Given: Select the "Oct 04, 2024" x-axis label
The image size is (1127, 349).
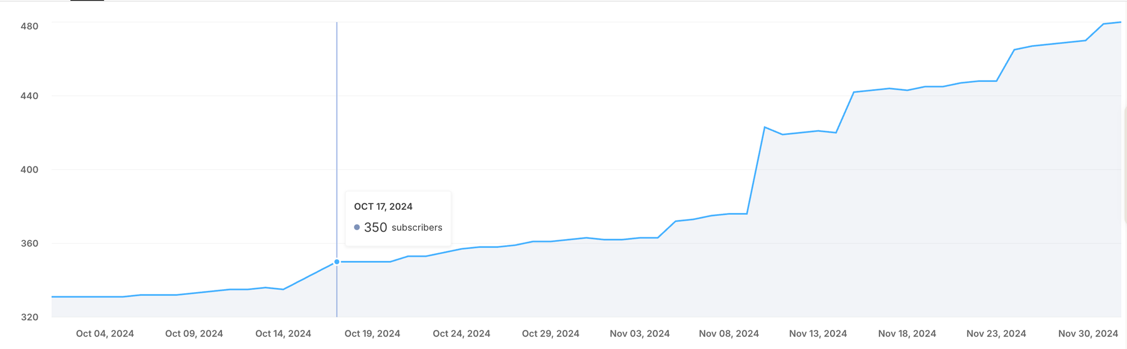Looking at the screenshot, I should tap(105, 333).
